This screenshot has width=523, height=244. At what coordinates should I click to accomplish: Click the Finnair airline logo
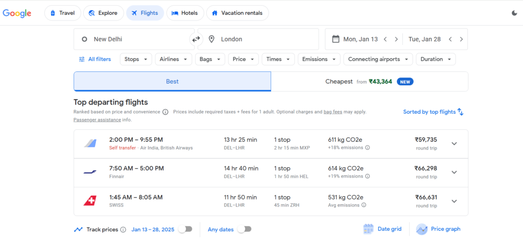(90, 172)
